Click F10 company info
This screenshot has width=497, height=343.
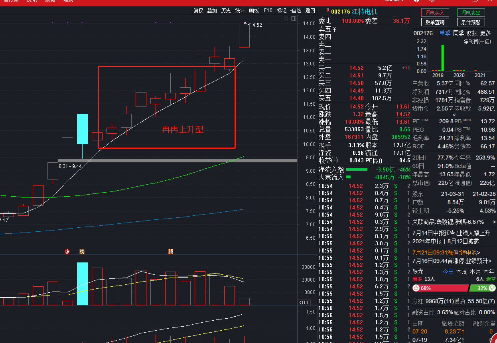pyautogui.click(x=268, y=10)
